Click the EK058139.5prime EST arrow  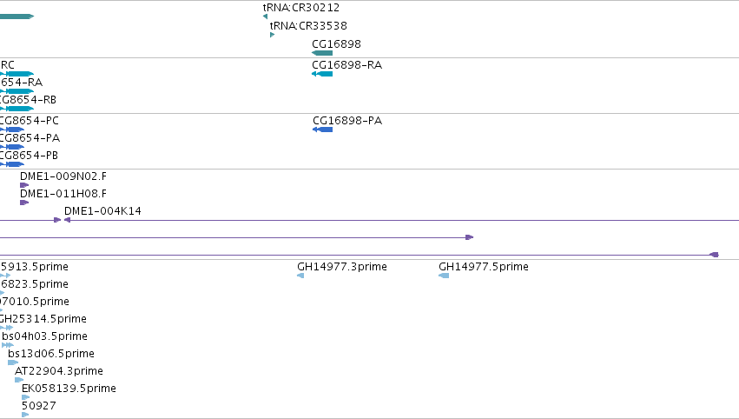coord(25,397)
